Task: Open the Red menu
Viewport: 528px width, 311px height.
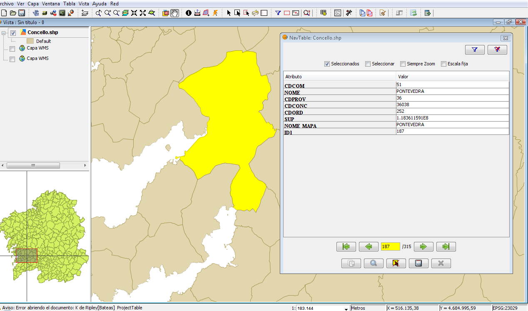Action: pyautogui.click(x=115, y=3)
